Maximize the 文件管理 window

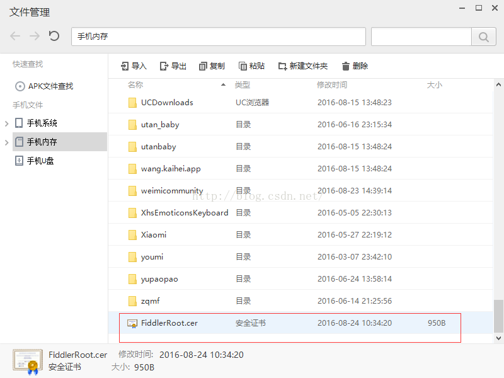pyautogui.click(x=479, y=8)
